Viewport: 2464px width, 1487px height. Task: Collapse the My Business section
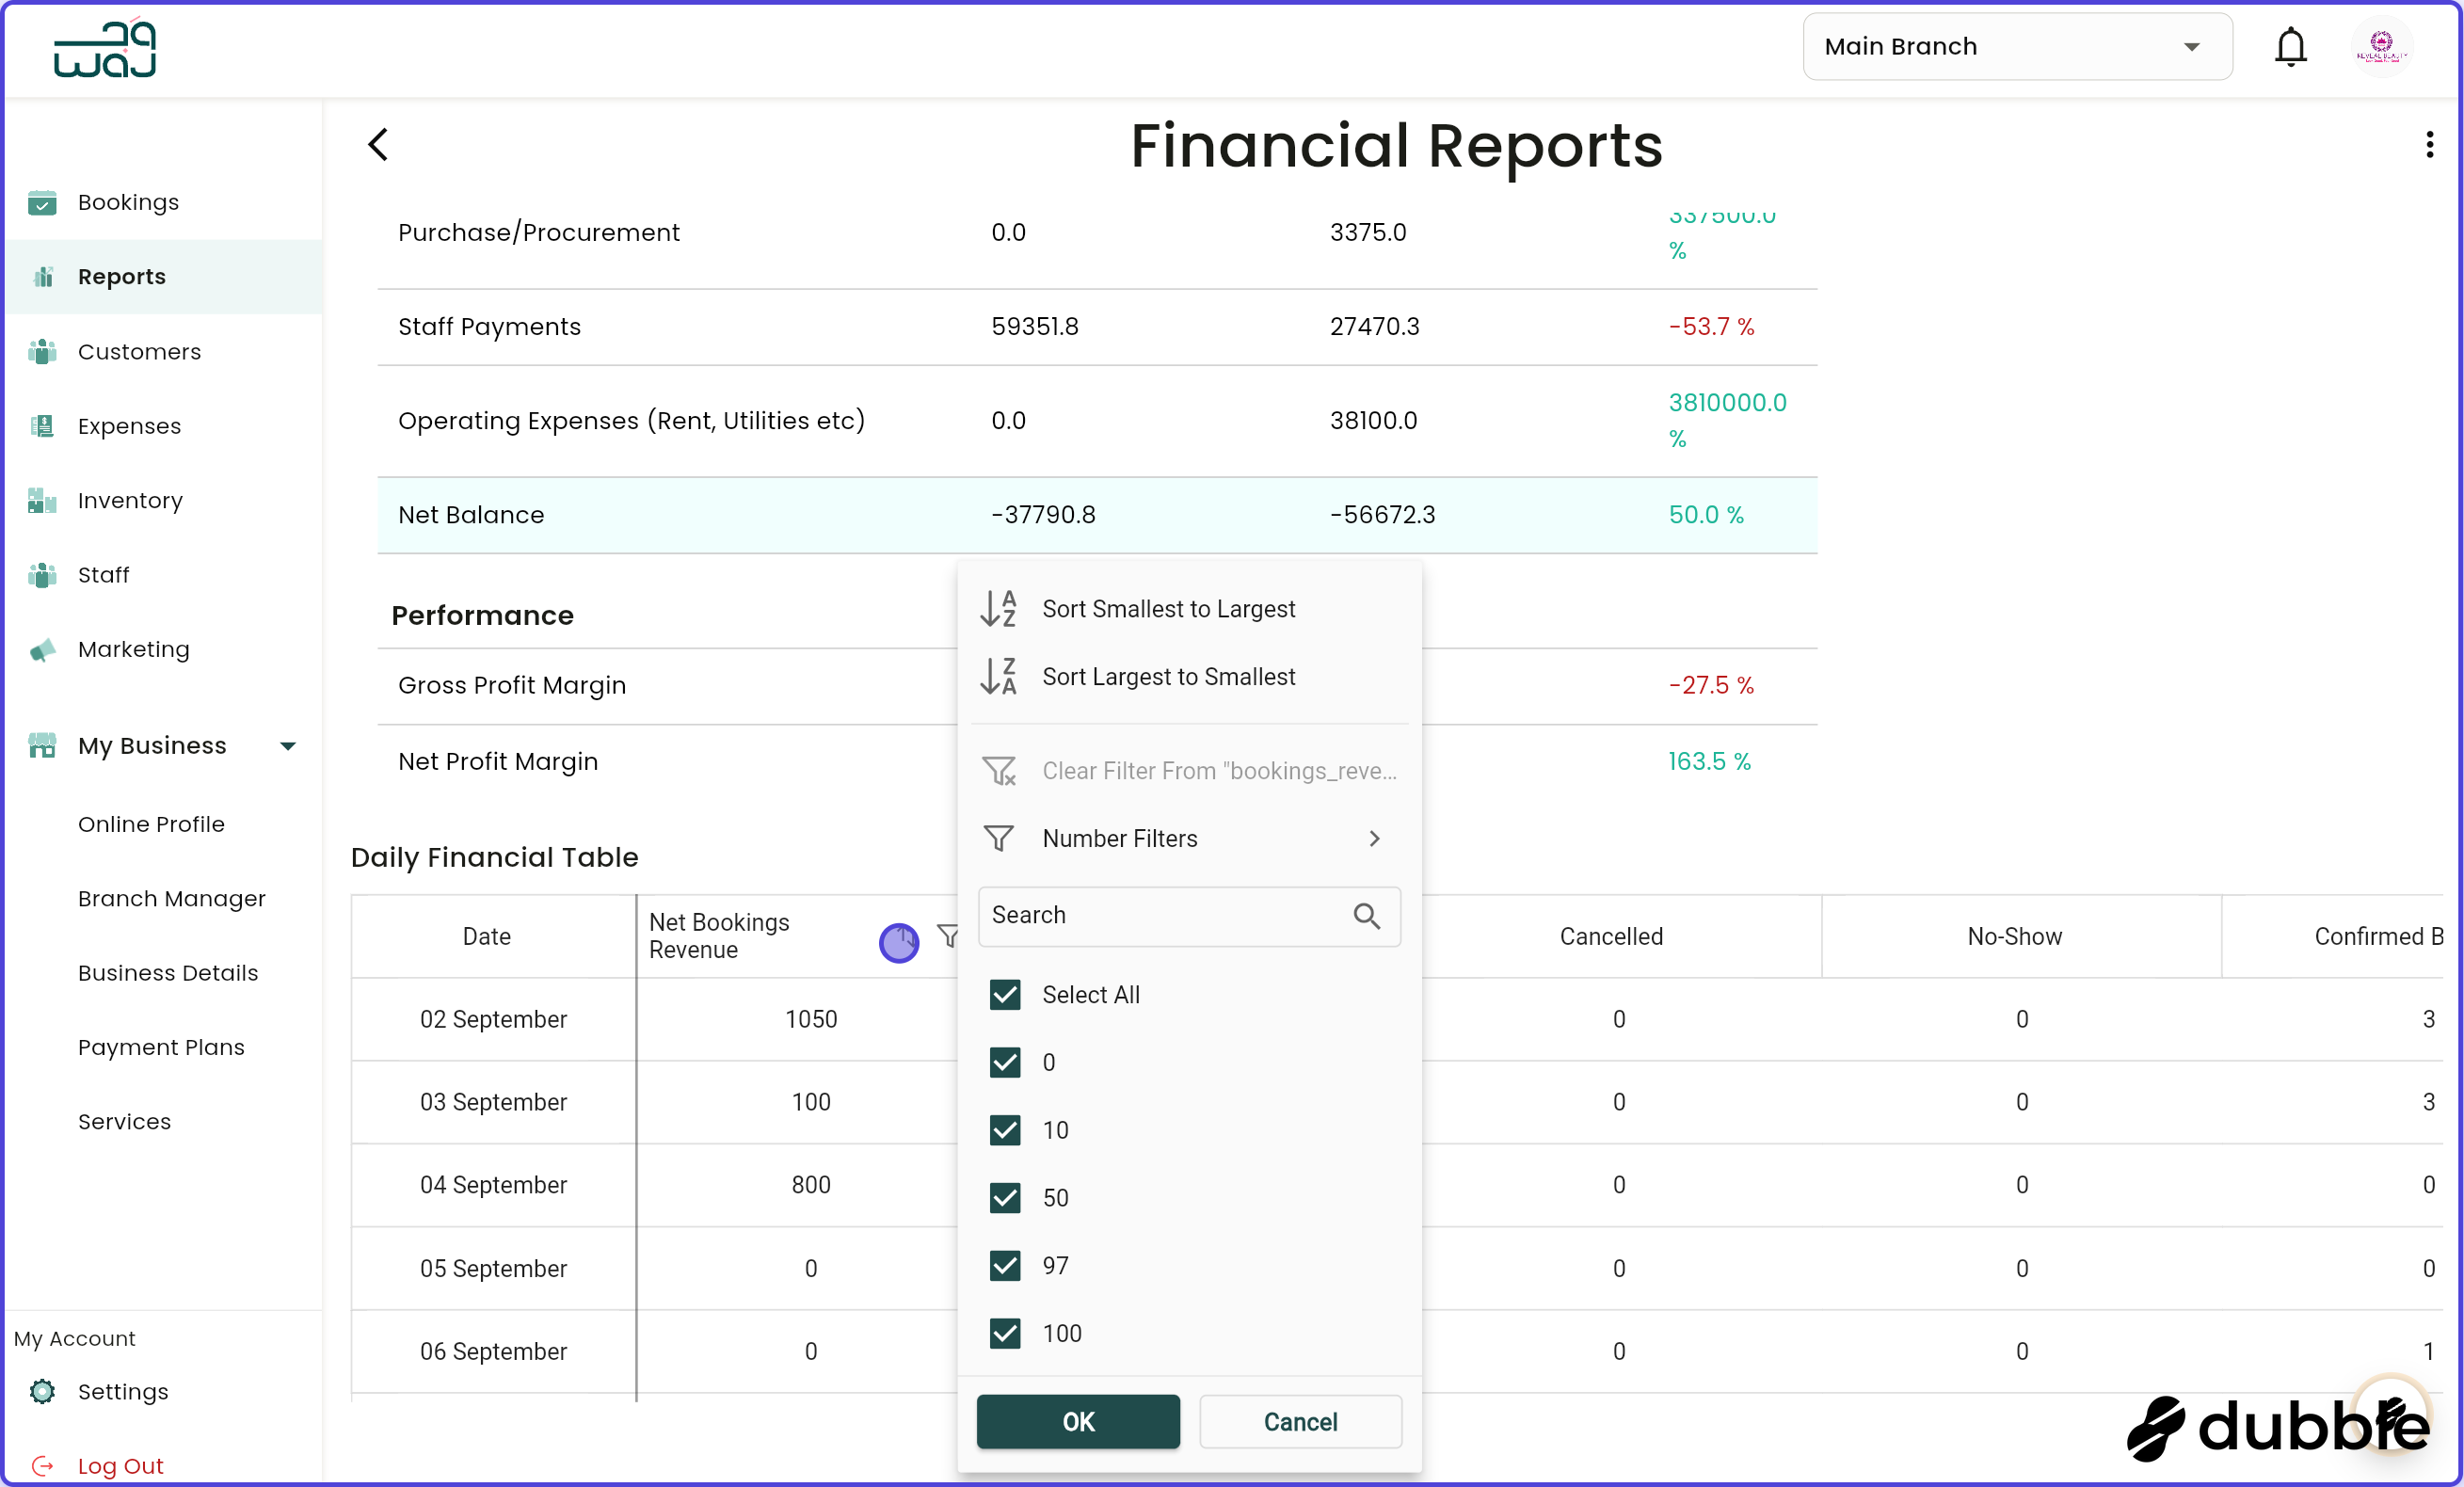coord(288,745)
